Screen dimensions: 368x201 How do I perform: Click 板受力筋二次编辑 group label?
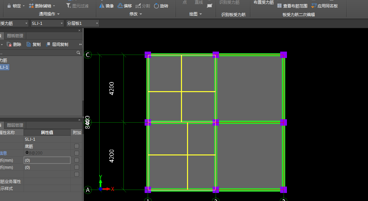point(298,14)
